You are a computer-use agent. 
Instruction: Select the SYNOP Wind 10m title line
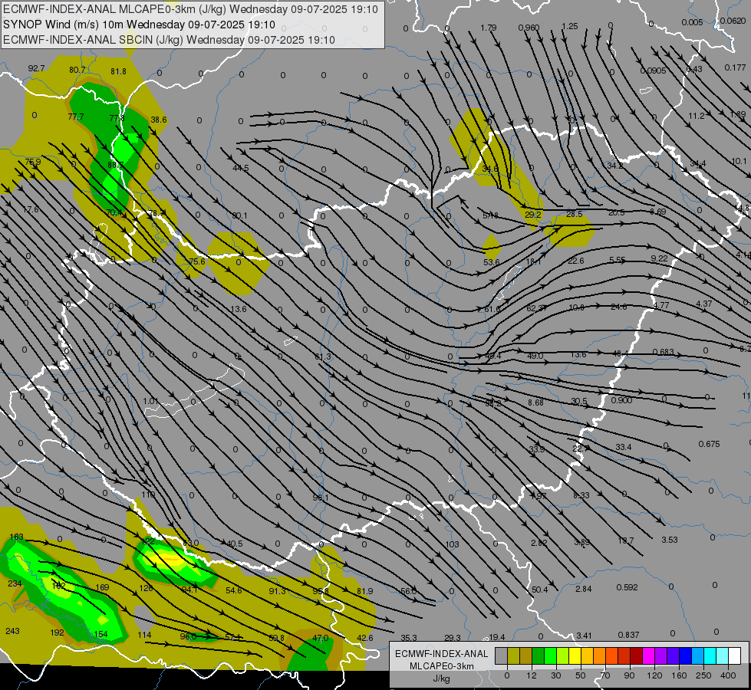[139, 25]
